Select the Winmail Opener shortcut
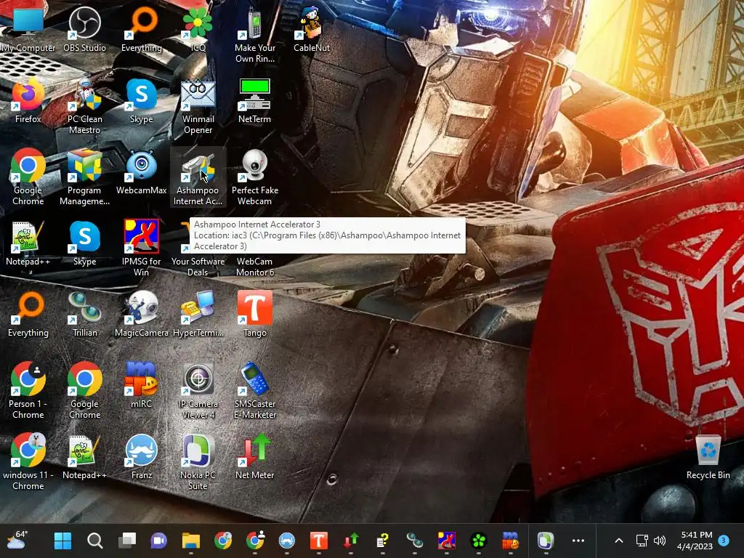The image size is (744, 558). (198, 107)
